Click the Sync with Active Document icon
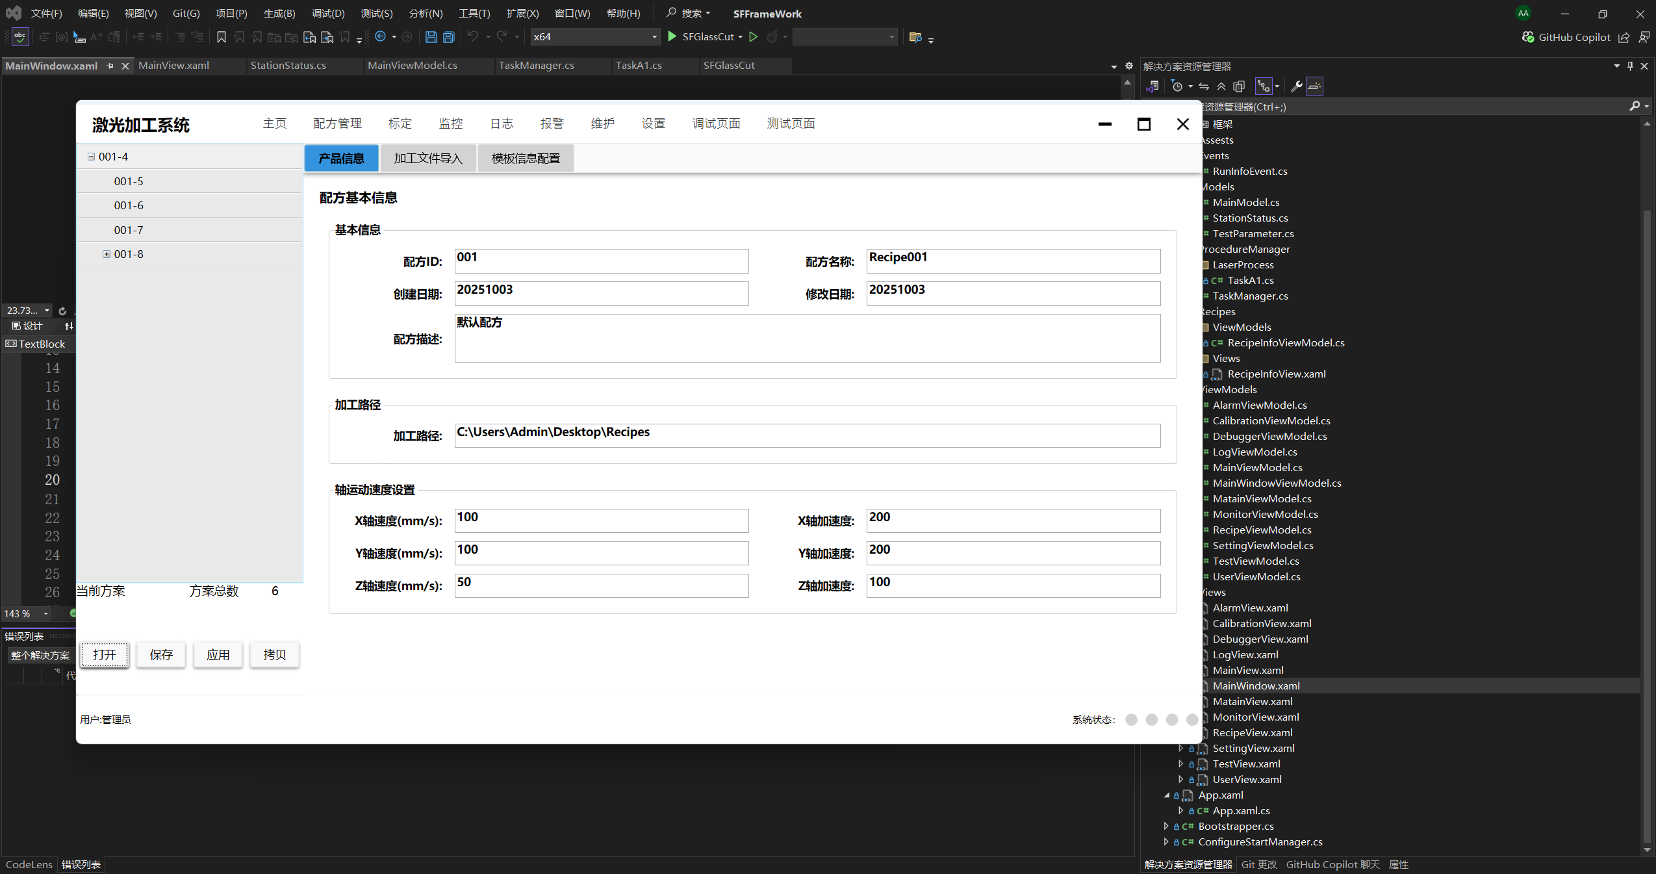This screenshot has height=874, width=1656. tap(1204, 86)
